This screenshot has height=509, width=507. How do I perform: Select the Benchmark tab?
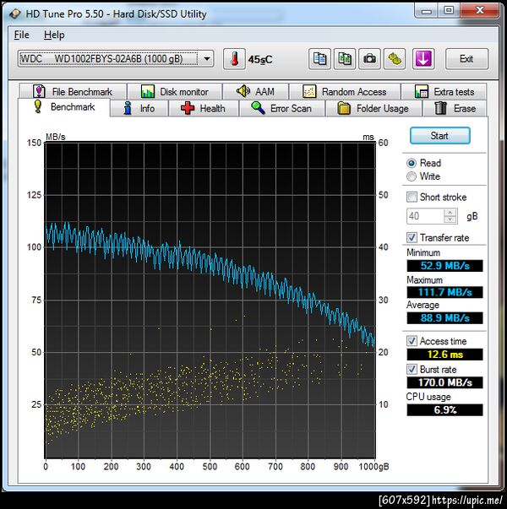coord(64,107)
